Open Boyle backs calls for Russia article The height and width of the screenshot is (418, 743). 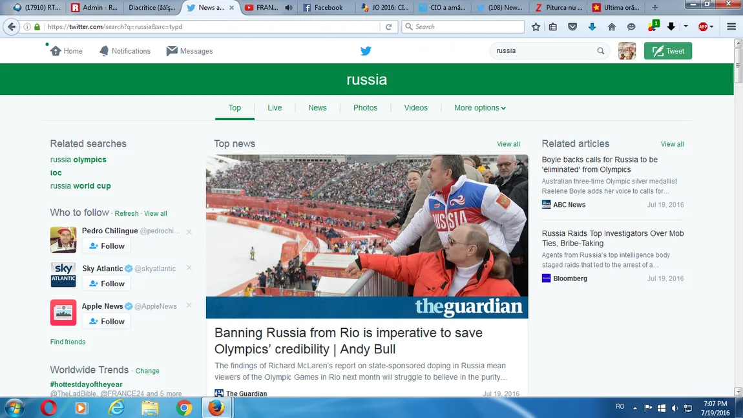[600, 165]
